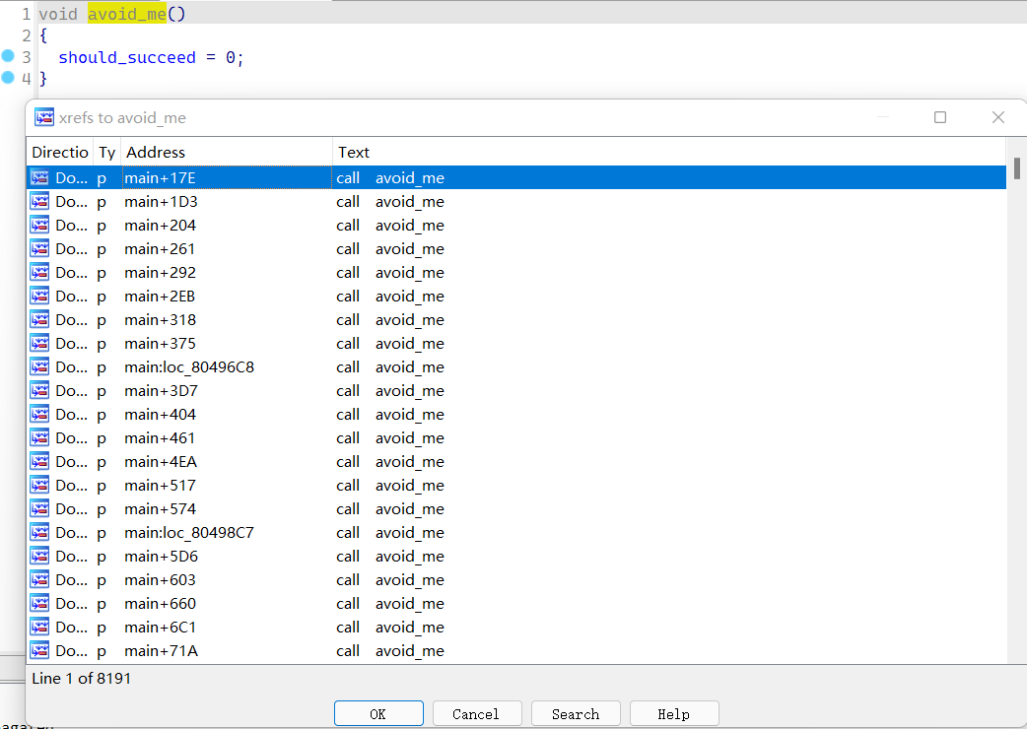Viewport: 1027px width, 729px height.
Task: Select the main+318 address cell
Action: coord(227,320)
